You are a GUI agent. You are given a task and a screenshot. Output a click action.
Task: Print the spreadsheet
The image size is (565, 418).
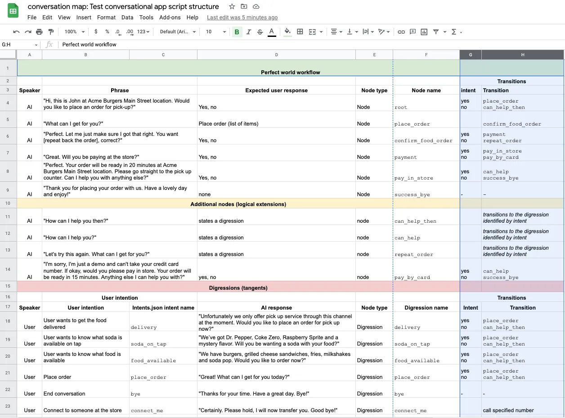(x=40, y=32)
